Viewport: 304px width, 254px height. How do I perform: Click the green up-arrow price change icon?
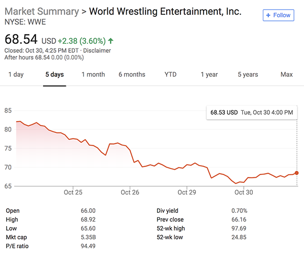pyautogui.click(x=111, y=39)
